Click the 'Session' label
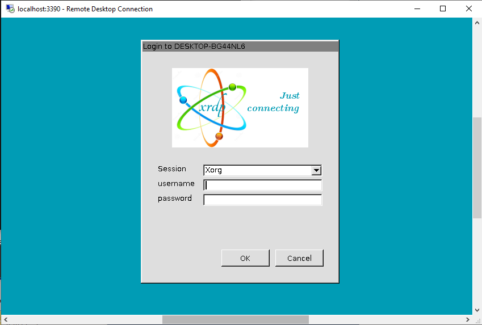Image resolution: width=482 pixels, height=325 pixels. pyautogui.click(x=172, y=169)
